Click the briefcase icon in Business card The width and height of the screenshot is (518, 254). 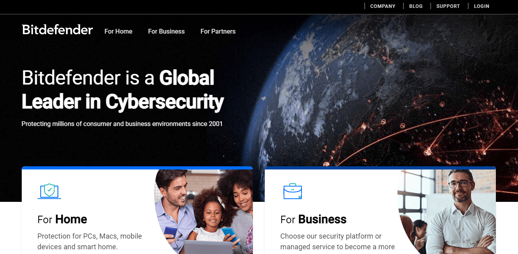pyautogui.click(x=292, y=191)
